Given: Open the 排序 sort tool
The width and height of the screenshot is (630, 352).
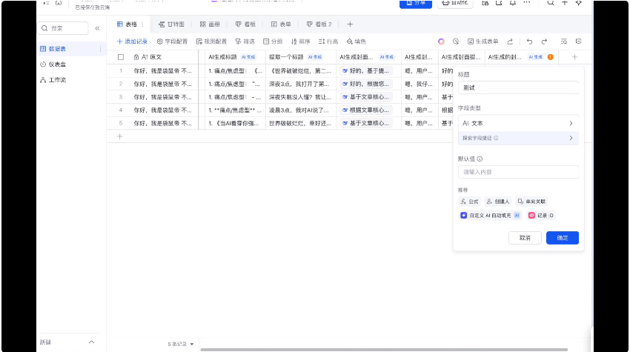Looking at the screenshot, I should click(300, 41).
